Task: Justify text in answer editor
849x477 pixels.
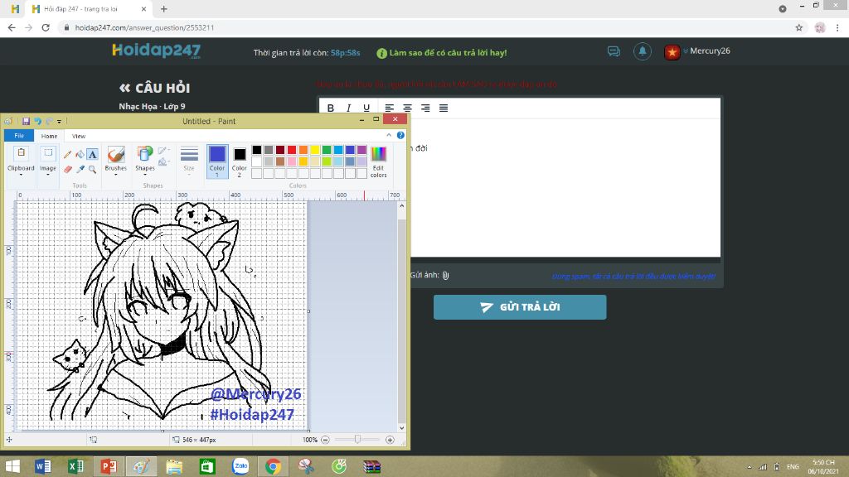Action: (x=444, y=108)
